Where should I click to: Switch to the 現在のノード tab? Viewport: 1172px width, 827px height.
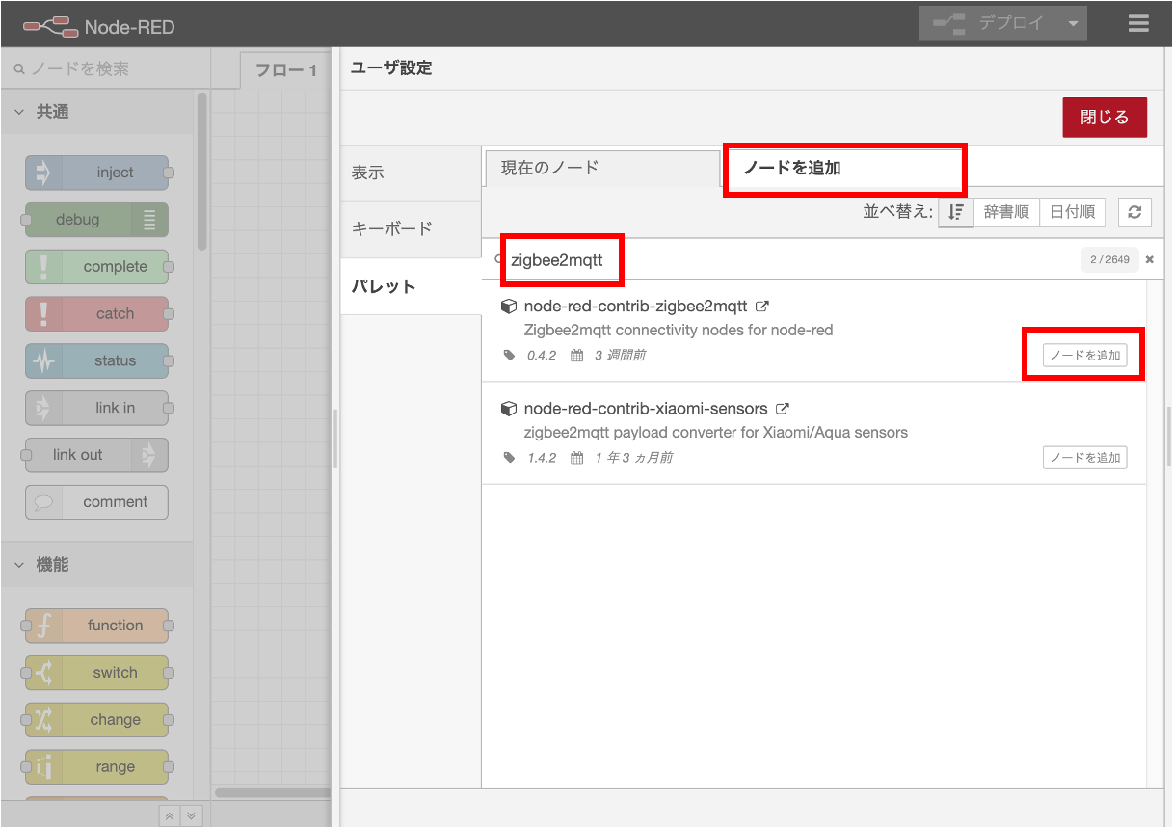(x=602, y=168)
